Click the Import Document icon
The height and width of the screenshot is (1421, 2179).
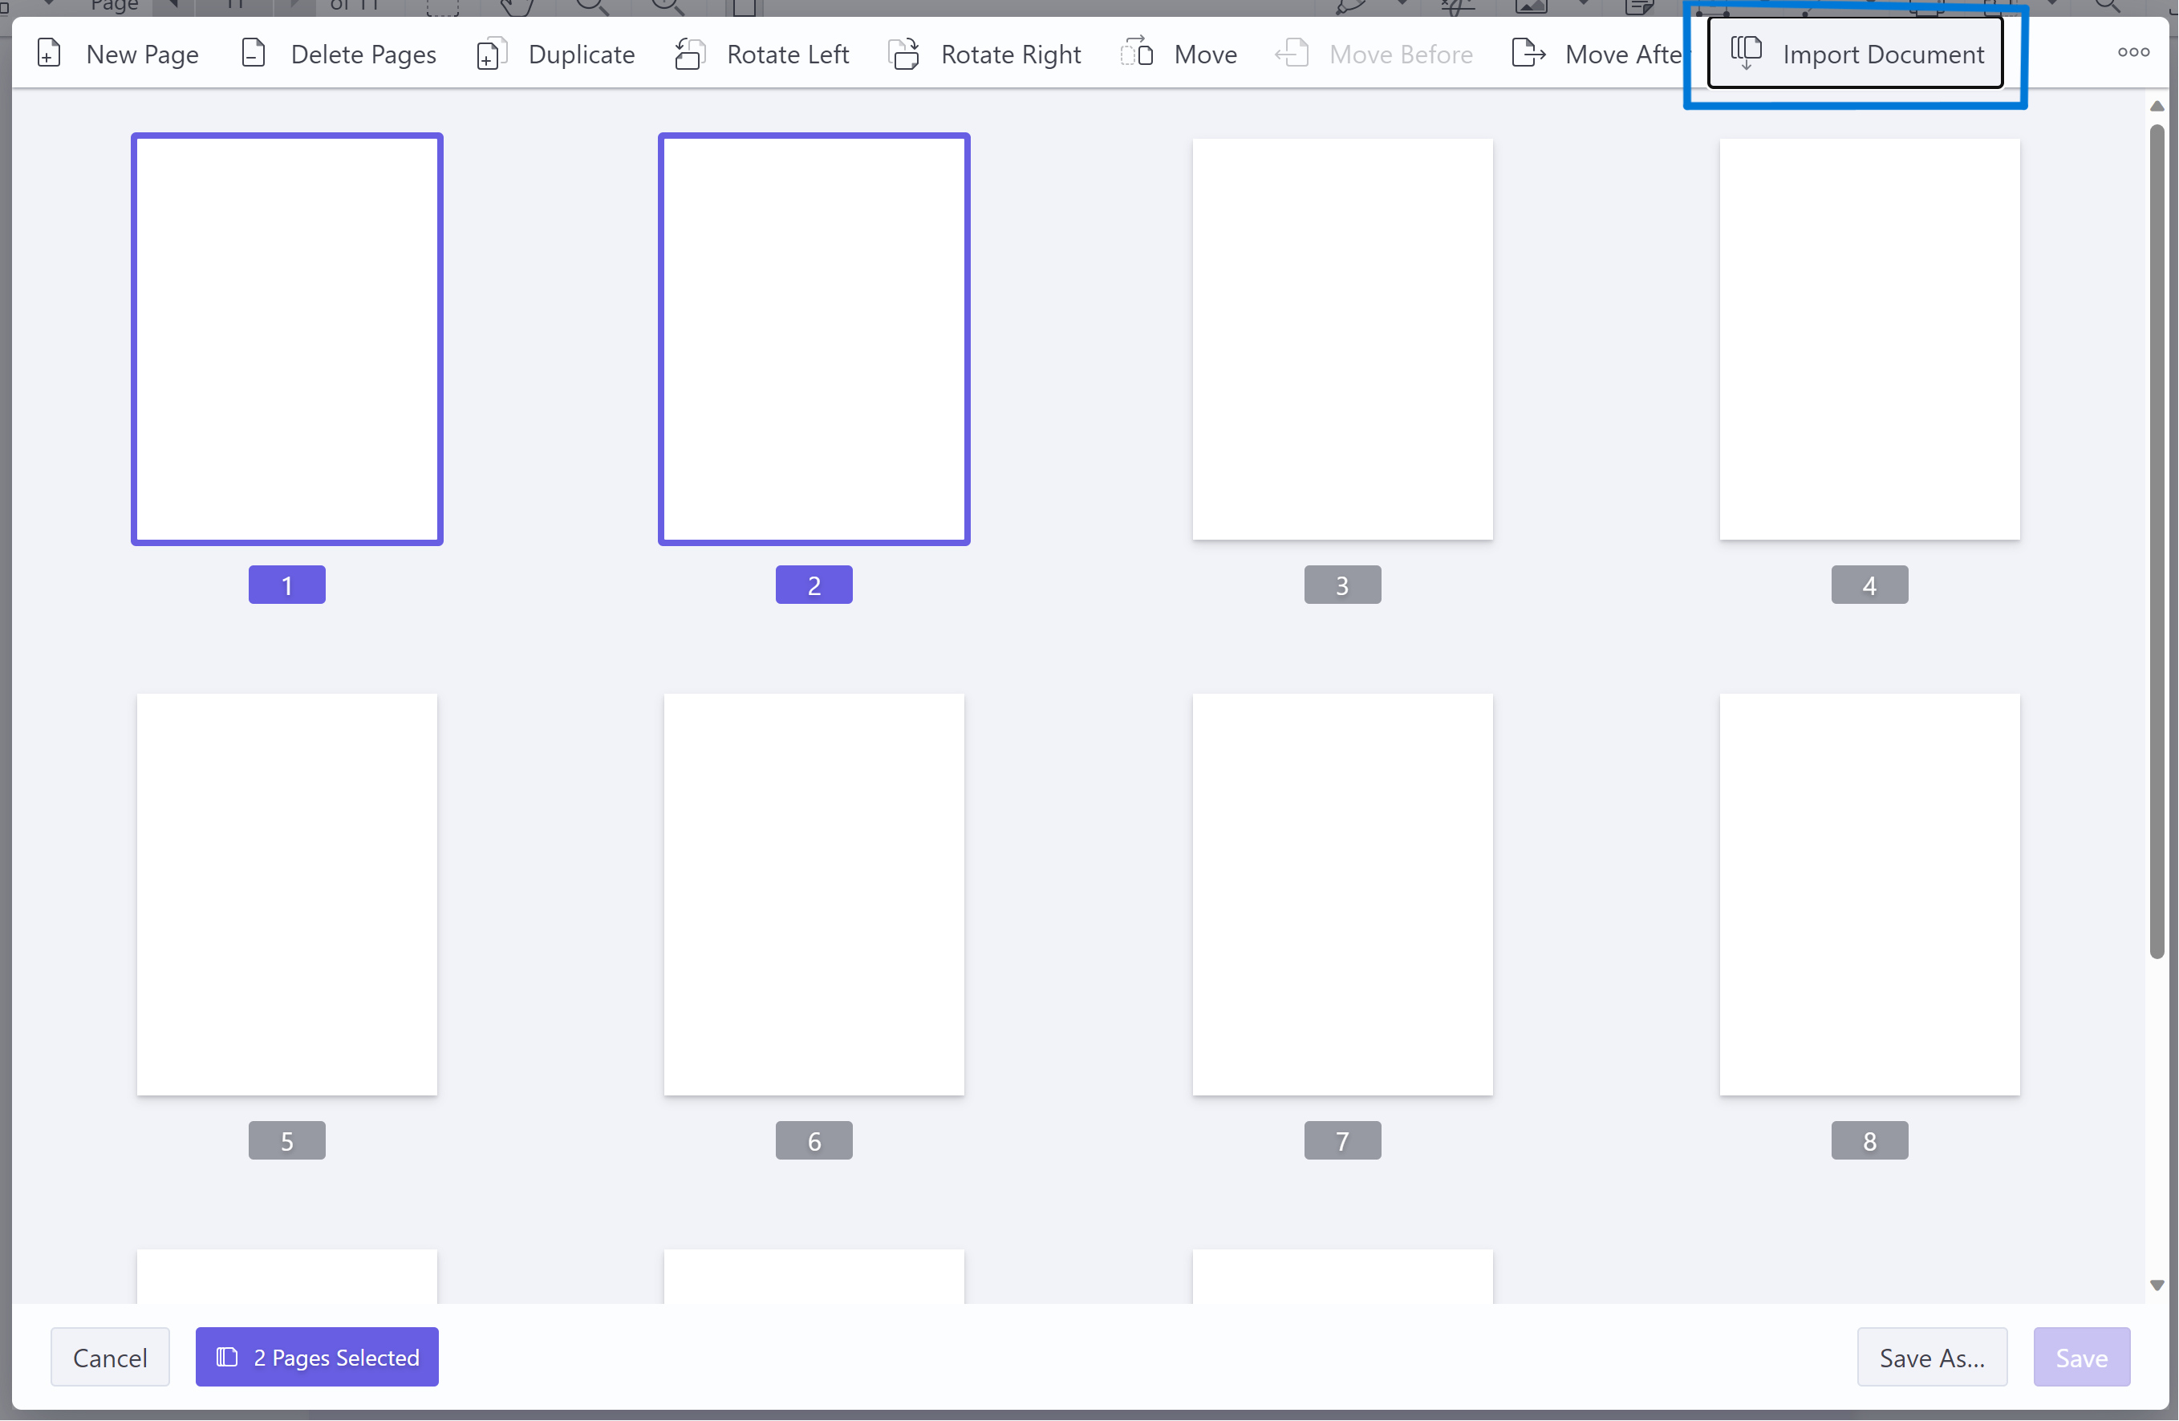click(x=1746, y=52)
